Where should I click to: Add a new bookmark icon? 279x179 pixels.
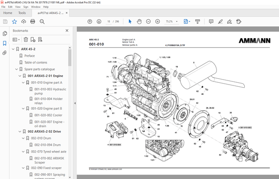33,40
